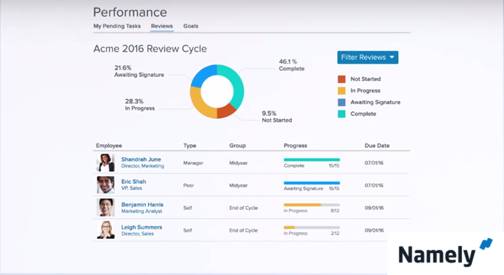Click the In Progress yellow legend swatch
Viewport: 504px width, 275px height.
[x=341, y=91]
